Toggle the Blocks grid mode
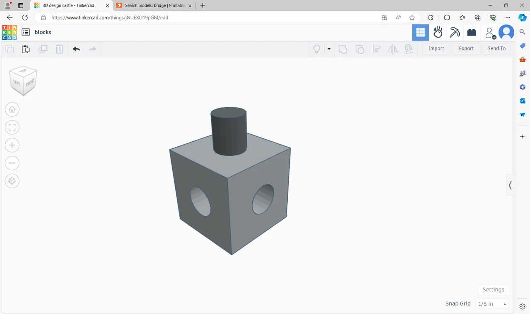The image size is (530, 314). pyautogui.click(x=420, y=32)
